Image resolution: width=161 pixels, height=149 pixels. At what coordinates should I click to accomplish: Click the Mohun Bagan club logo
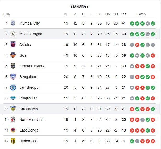pos(13,34)
